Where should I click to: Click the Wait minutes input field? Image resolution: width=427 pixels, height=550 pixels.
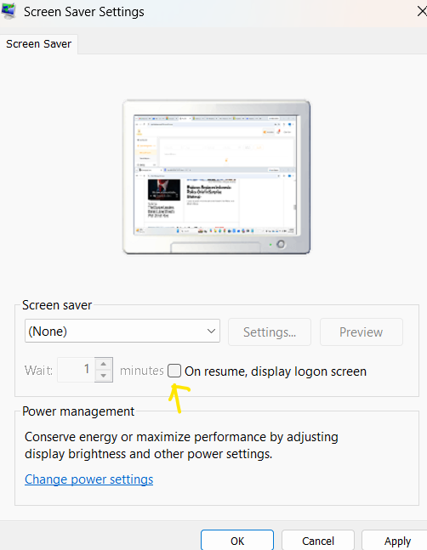pos(76,369)
